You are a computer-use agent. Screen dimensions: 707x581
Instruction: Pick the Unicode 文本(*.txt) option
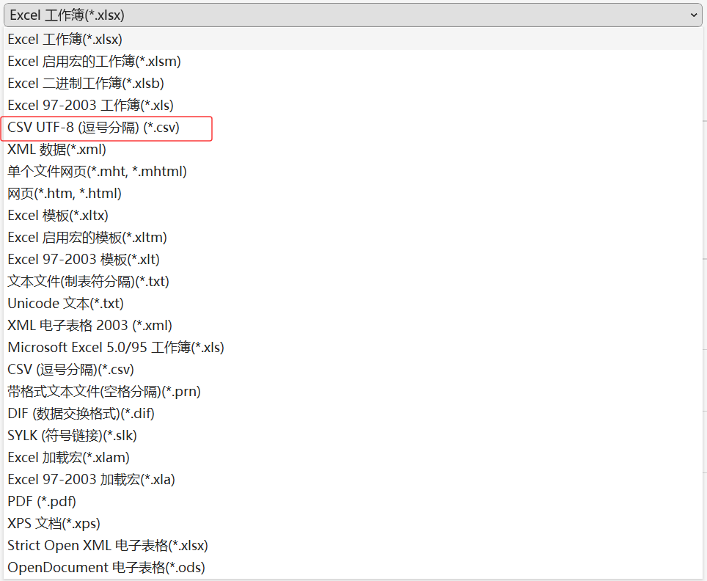(x=66, y=303)
